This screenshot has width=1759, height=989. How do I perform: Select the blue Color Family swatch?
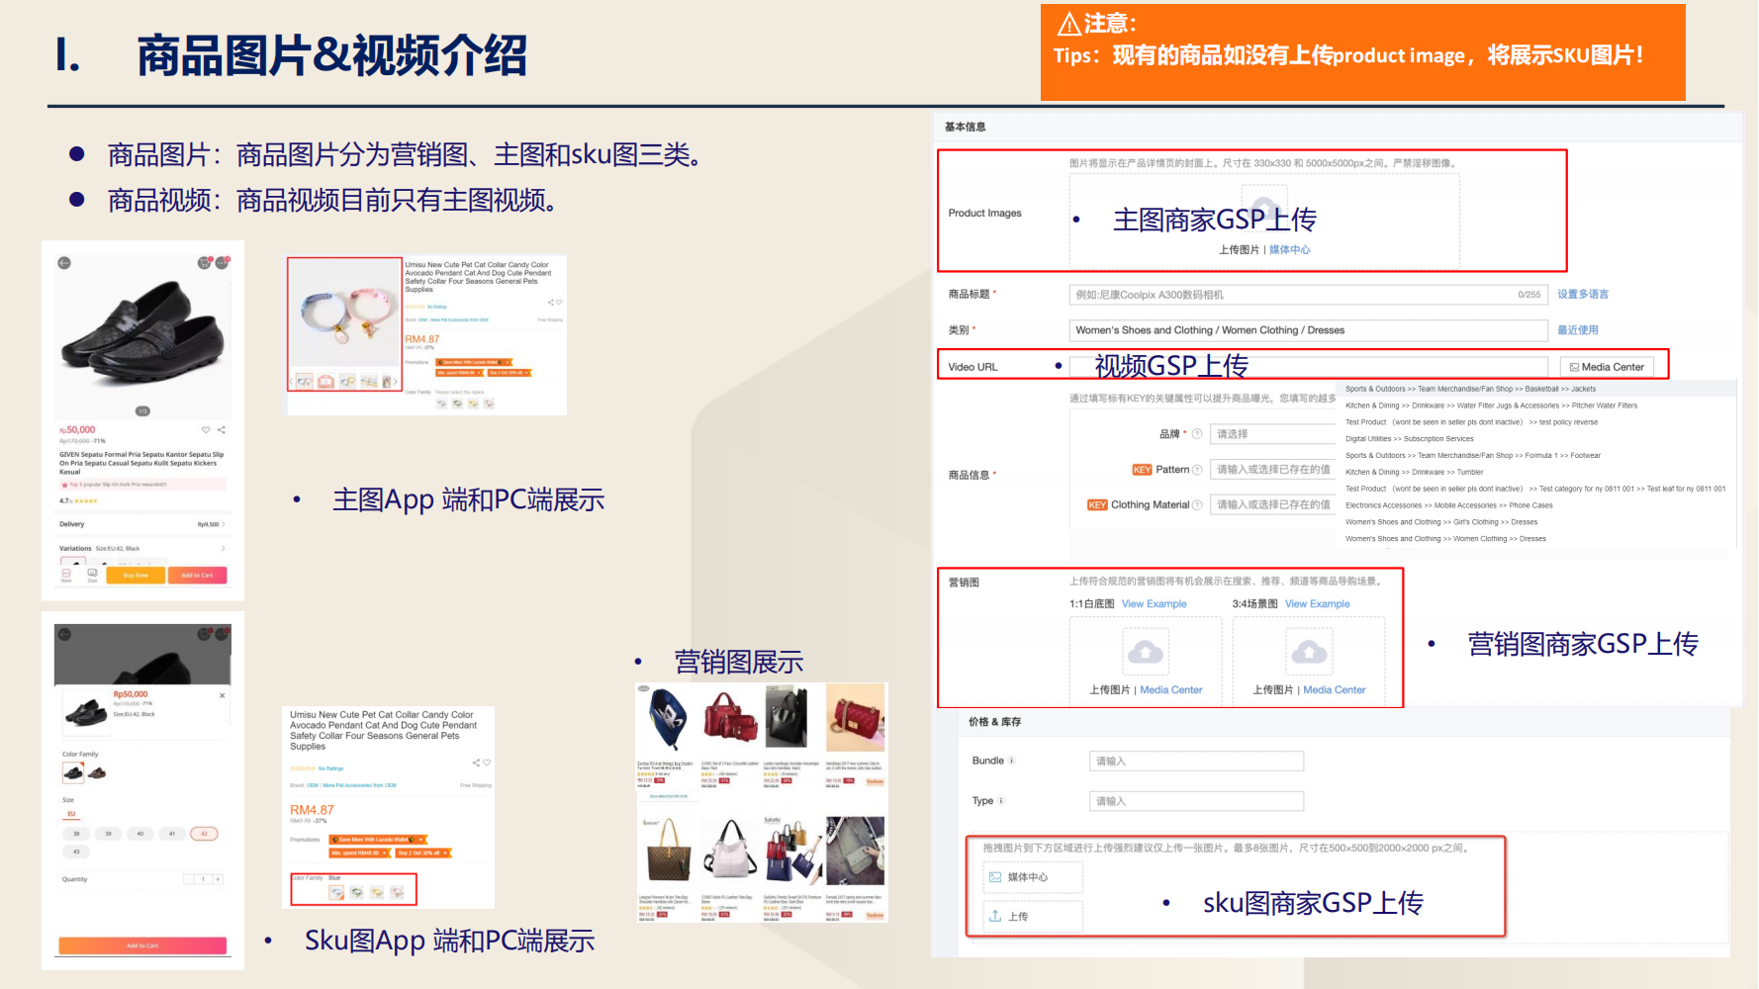pyautogui.click(x=334, y=891)
